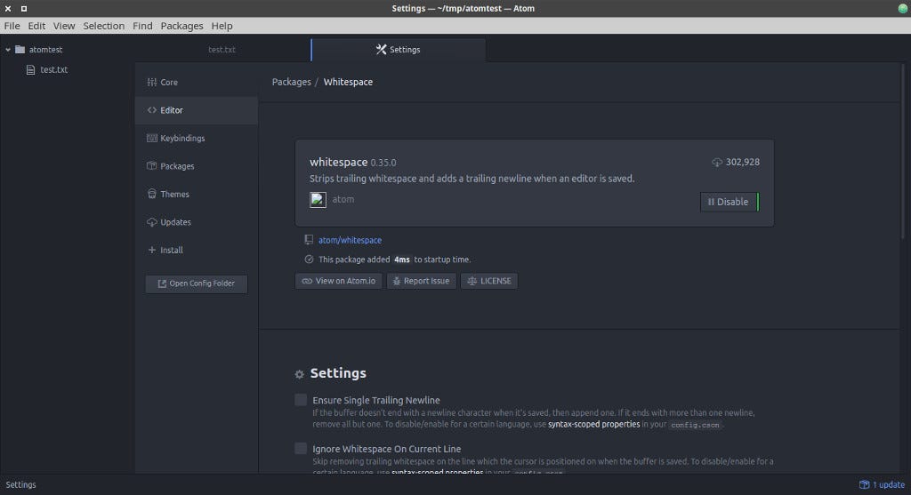Click the Core sliders icon
Screen dimensions: 911x495
(151, 83)
